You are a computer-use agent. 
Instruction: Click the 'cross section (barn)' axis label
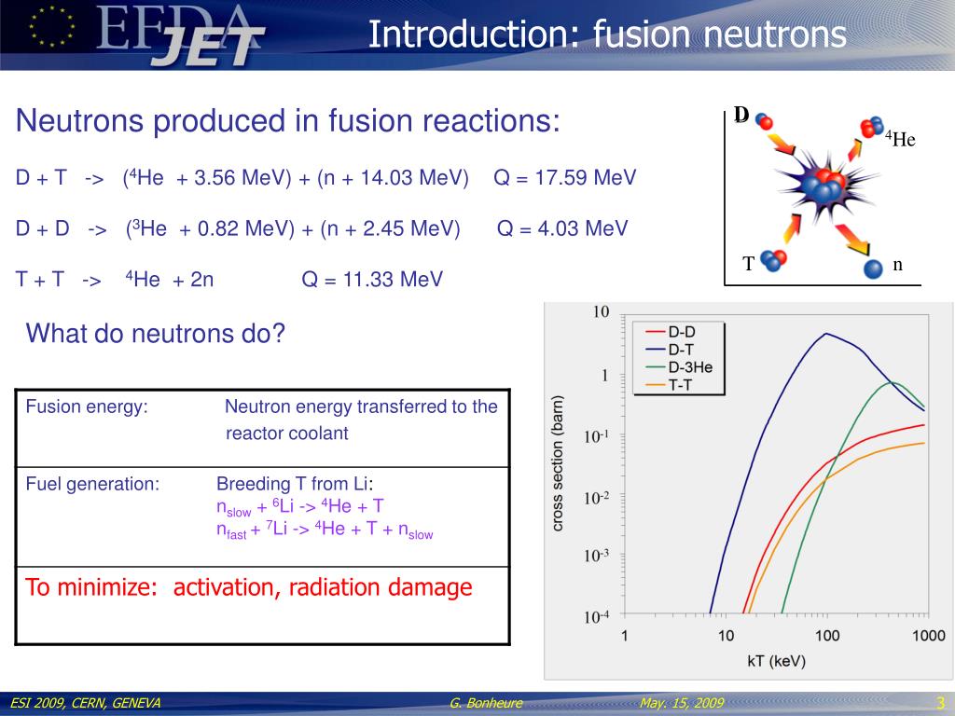pos(557,462)
